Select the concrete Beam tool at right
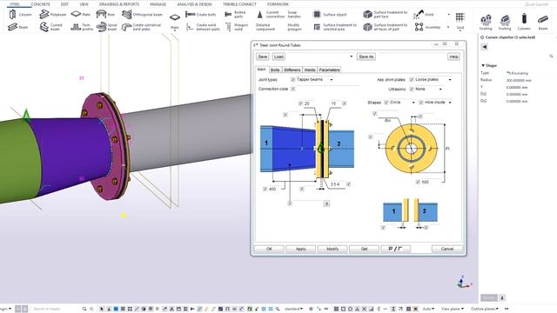 click(543, 22)
